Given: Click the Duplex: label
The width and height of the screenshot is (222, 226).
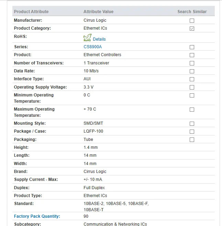Looking at the screenshot, I should tap(22, 188).
